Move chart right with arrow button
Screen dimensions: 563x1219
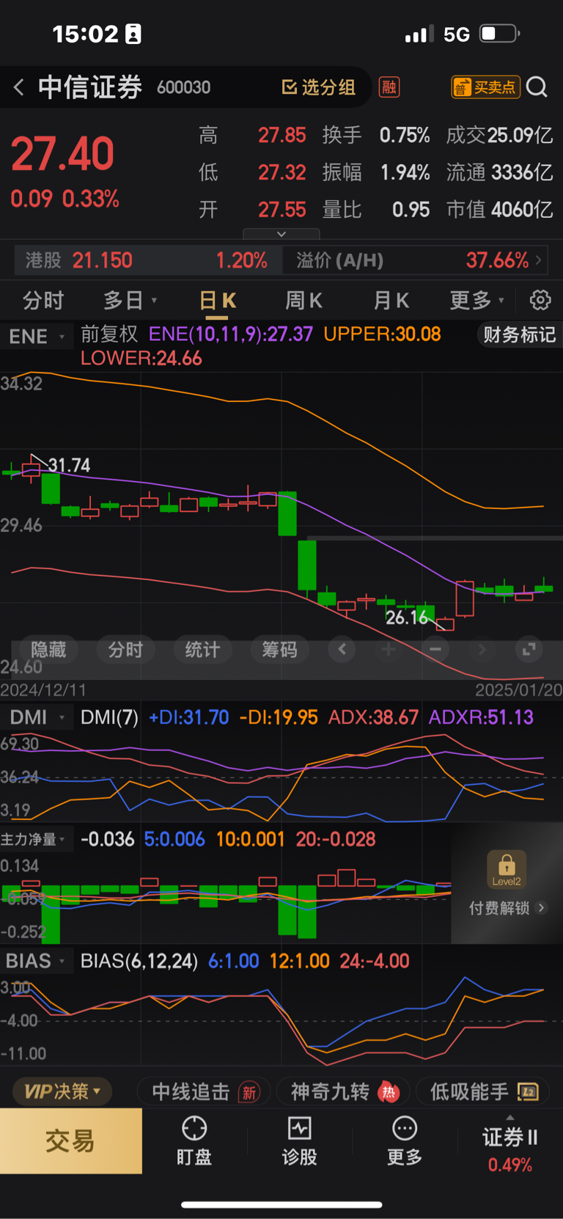coord(482,649)
